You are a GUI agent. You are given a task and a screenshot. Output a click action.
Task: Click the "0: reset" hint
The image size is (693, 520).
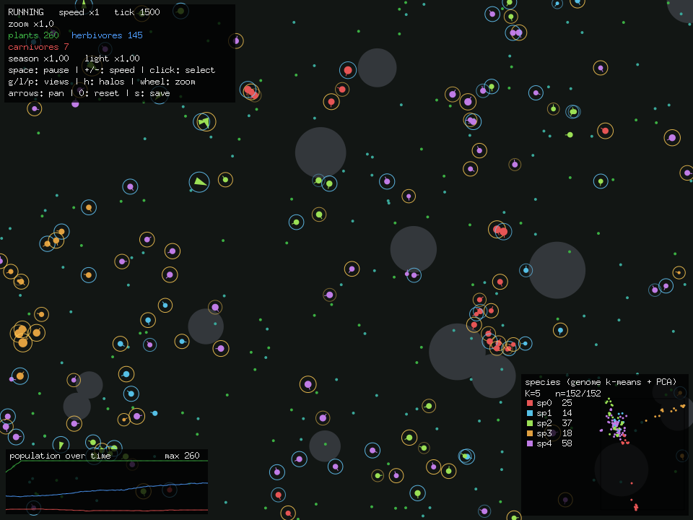coord(99,93)
